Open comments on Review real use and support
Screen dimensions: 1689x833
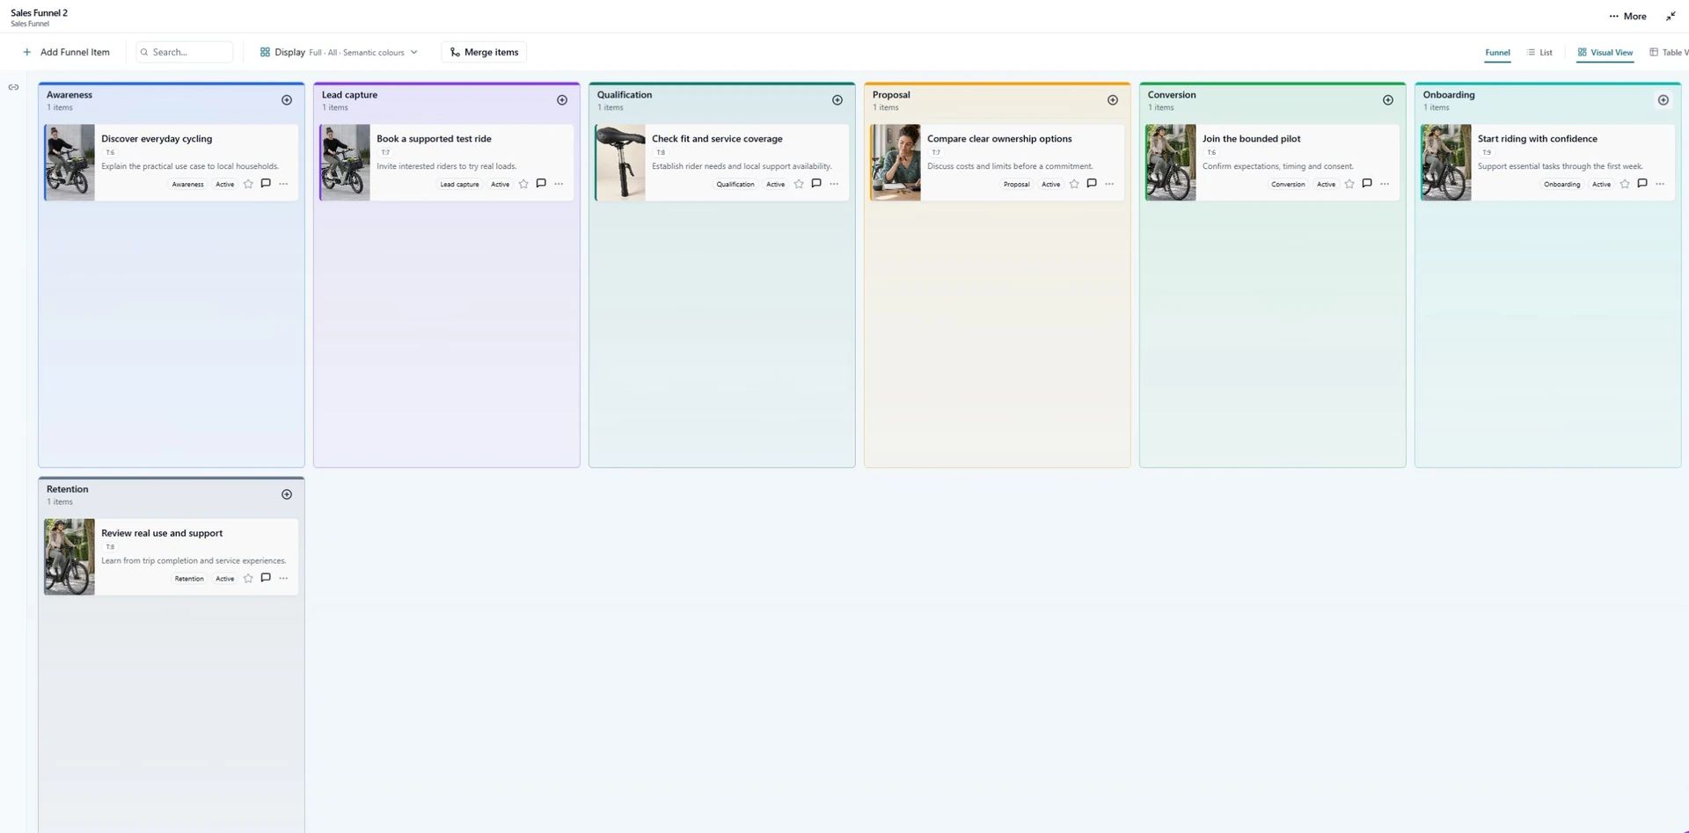point(266,578)
